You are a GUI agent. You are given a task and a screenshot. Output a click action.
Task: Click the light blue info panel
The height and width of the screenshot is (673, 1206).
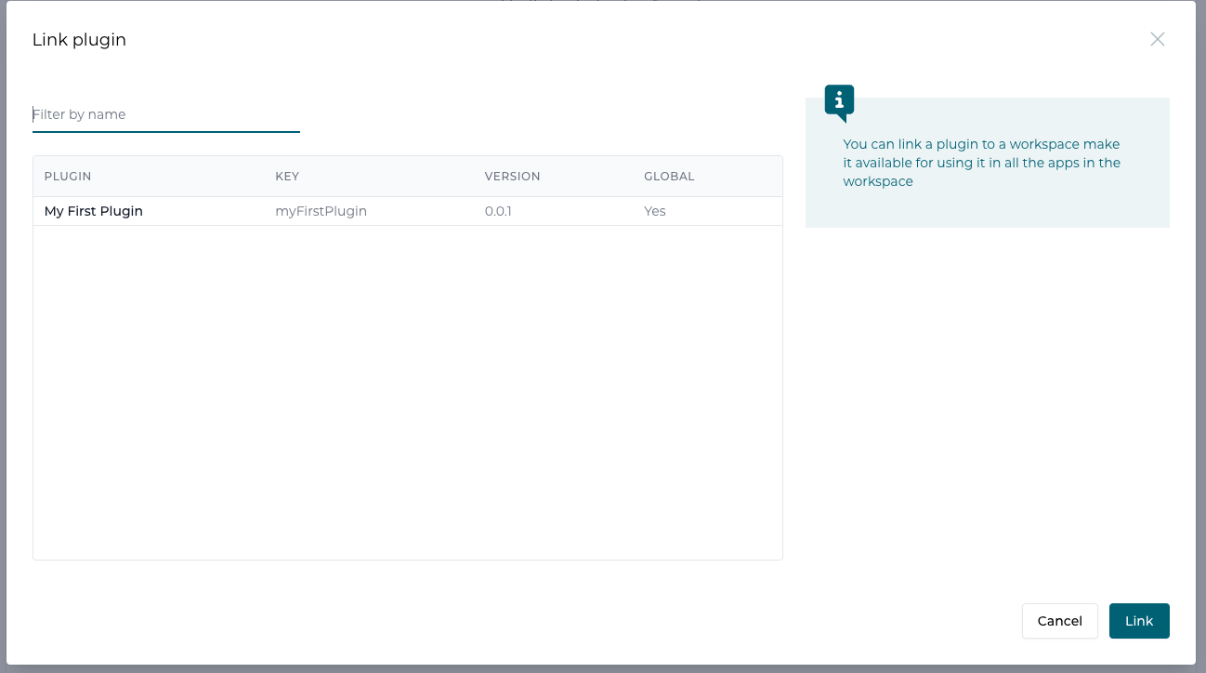(987, 163)
